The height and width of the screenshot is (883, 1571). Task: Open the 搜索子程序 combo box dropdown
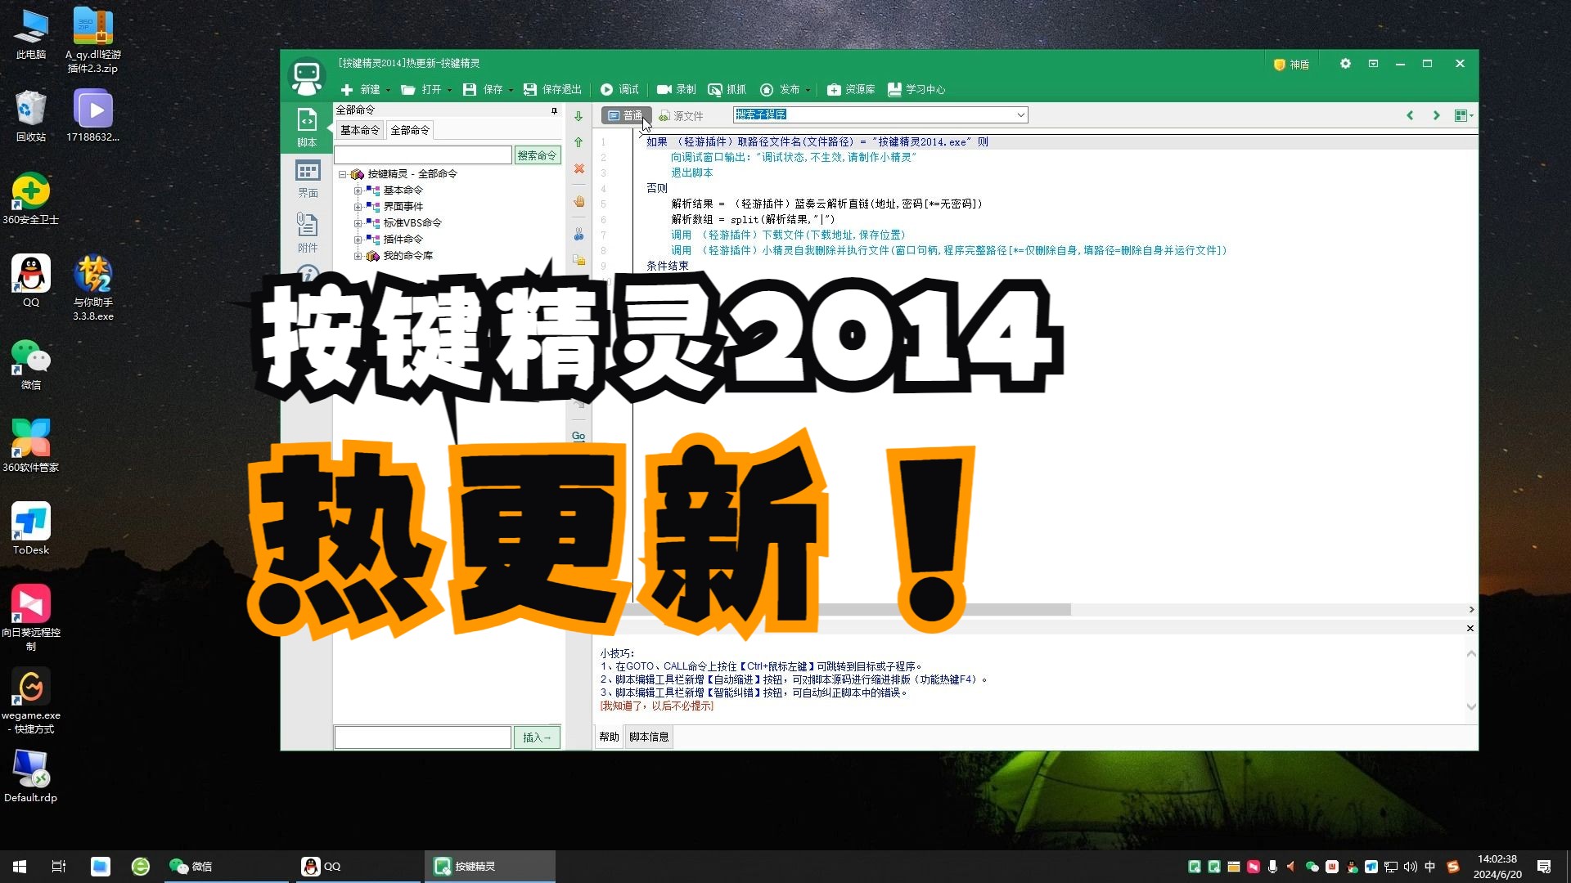pos(1020,115)
